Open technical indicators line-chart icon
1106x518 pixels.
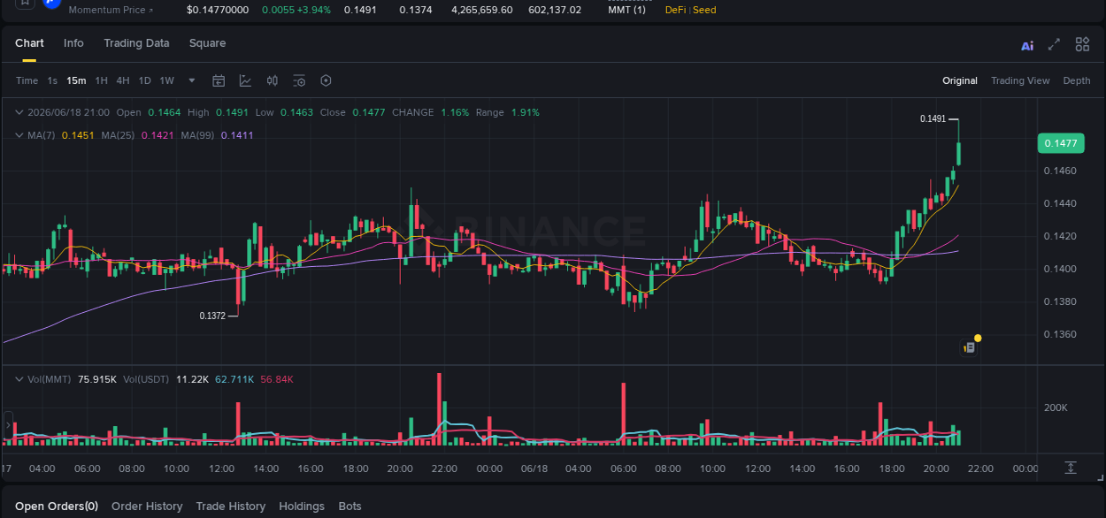tap(245, 80)
